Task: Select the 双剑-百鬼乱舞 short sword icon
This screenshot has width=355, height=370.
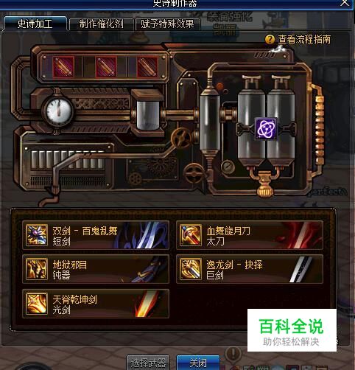Action: (37, 235)
